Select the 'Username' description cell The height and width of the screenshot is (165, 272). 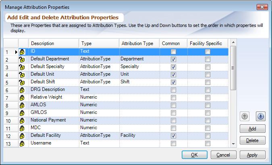54,143
